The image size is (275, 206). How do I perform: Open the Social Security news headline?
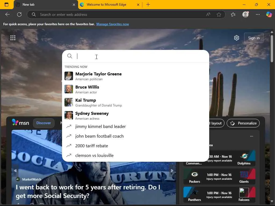tap(88, 192)
